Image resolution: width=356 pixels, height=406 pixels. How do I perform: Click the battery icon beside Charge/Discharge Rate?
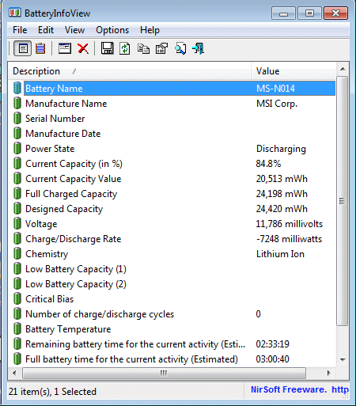coord(17,238)
